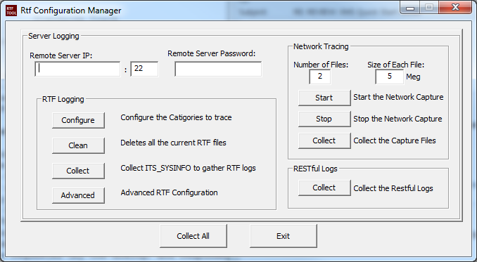Collect the Capture Files in Network Tracing
Screen dimensions: 477x262
point(324,140)
